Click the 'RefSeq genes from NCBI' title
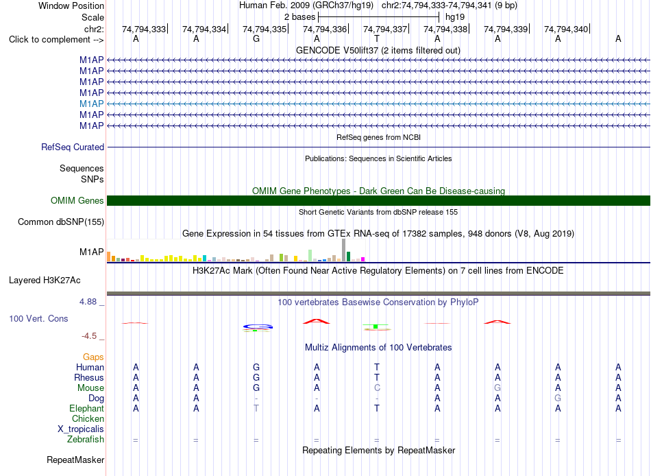651x476 pixels. 379,137
